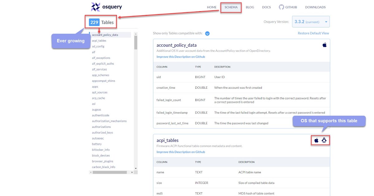
Task: Click the osquery logo icon
Action: click(95, 7)
